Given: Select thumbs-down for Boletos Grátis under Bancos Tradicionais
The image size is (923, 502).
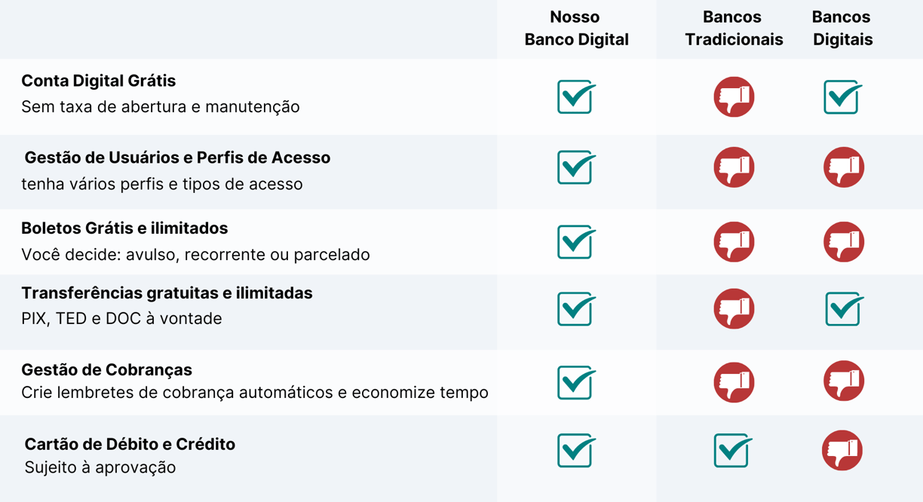Looking at the screenshot, I should 734,242.
